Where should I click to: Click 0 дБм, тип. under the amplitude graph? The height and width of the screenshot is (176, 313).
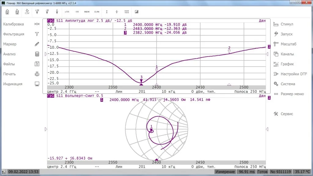coord(203,92)
